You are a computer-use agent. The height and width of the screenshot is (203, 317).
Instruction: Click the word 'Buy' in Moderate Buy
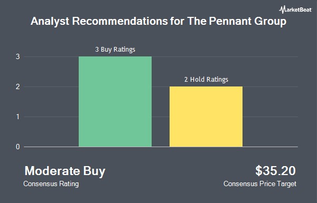[x=94, y=171]
